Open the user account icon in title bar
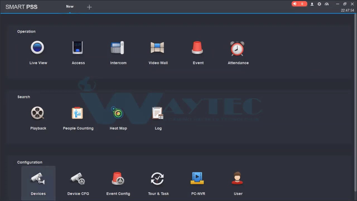The width and height of the screenshot is (357, 201). click(x=312, y=4)
